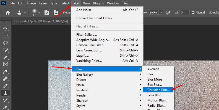Open Box Blur dialog
The height and width of the screenshot is (110, 219).
pyautogui.click(x=158, y=85)
